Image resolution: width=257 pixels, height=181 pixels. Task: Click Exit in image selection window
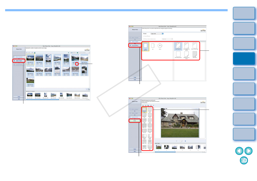tap(19, 99)
